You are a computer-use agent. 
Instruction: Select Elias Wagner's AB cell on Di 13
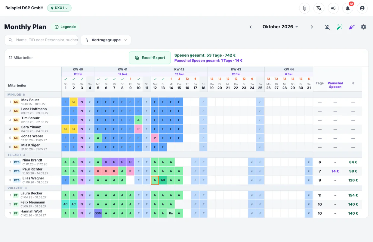pos(163,180)
